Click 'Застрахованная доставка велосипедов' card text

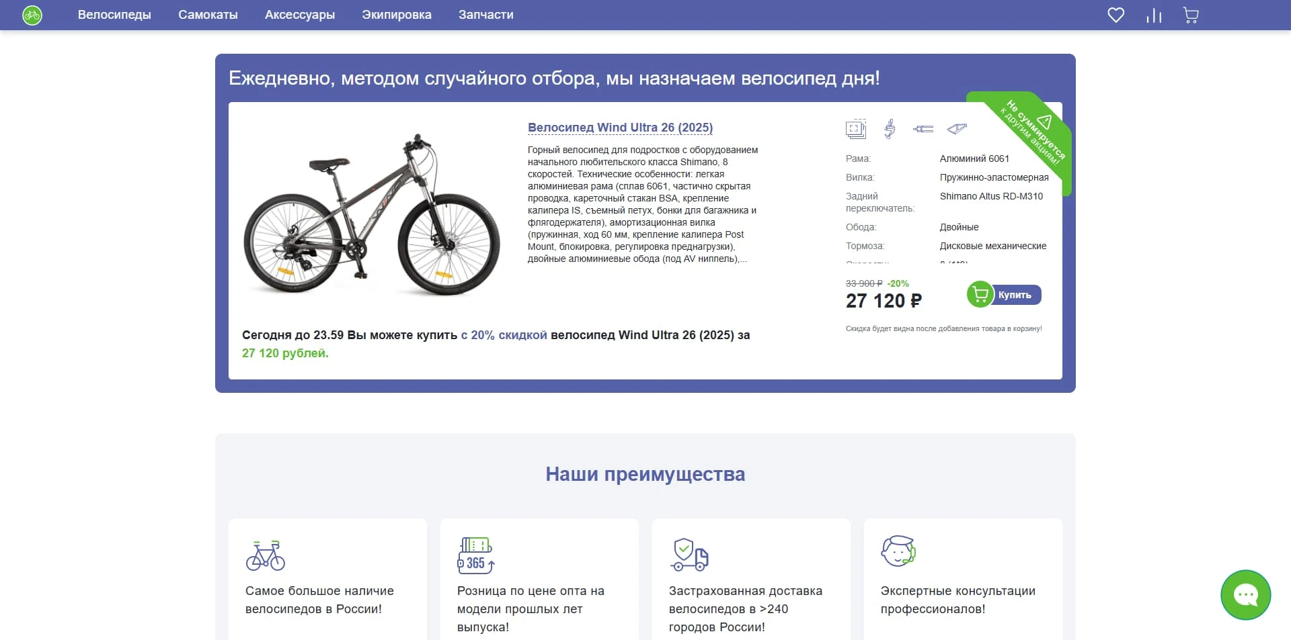click(x=746, y=609)
